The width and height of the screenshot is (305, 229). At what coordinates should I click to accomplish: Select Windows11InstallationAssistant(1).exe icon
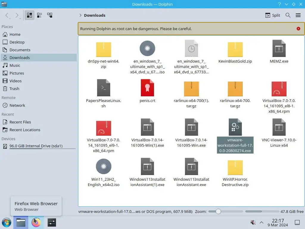(x=147, y=166)
